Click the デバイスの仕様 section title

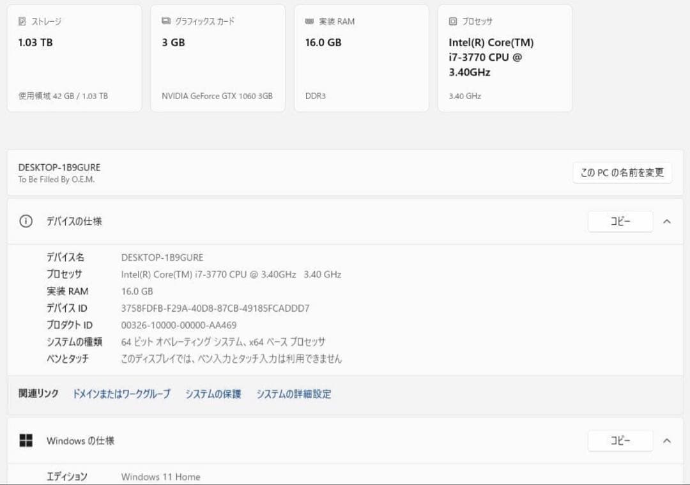(x=74, y=221)
